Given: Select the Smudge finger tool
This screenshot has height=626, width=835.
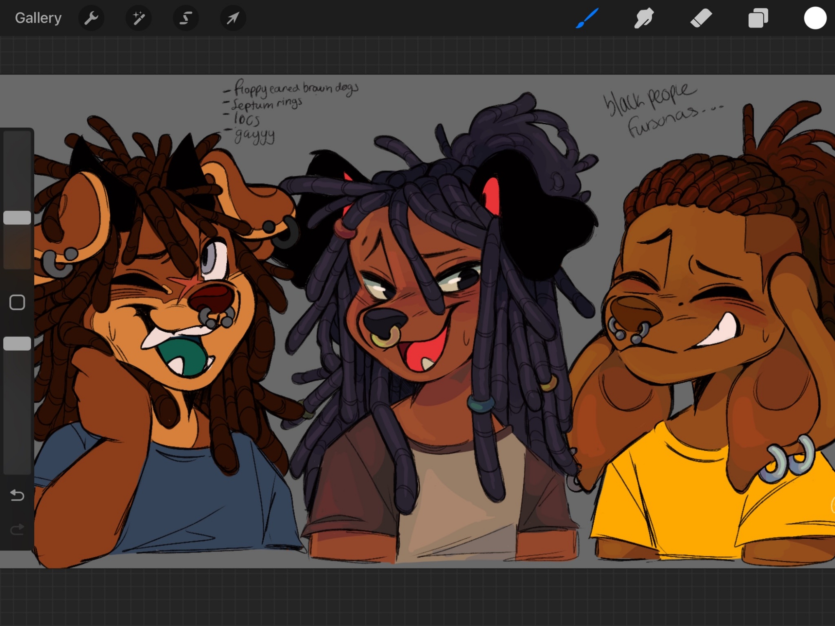Looking at the screenshot, I should 644,18.
